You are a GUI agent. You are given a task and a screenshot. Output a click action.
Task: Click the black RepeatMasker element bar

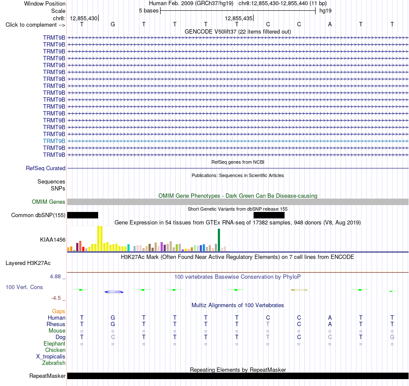pyautogui.click(x=238, y=376)
